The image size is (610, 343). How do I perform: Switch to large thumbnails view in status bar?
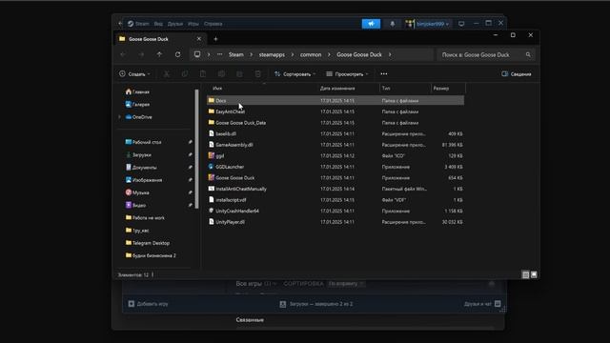point(534,275)
